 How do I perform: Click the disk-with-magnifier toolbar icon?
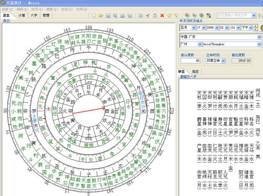point(115,15)
